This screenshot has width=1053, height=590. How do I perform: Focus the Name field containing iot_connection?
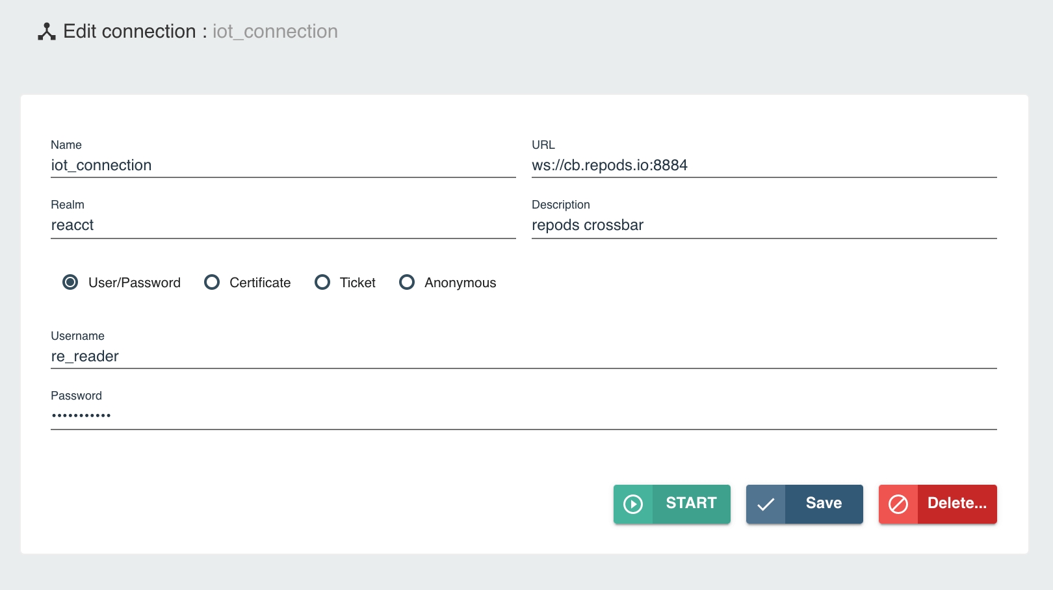coord(283,166)
